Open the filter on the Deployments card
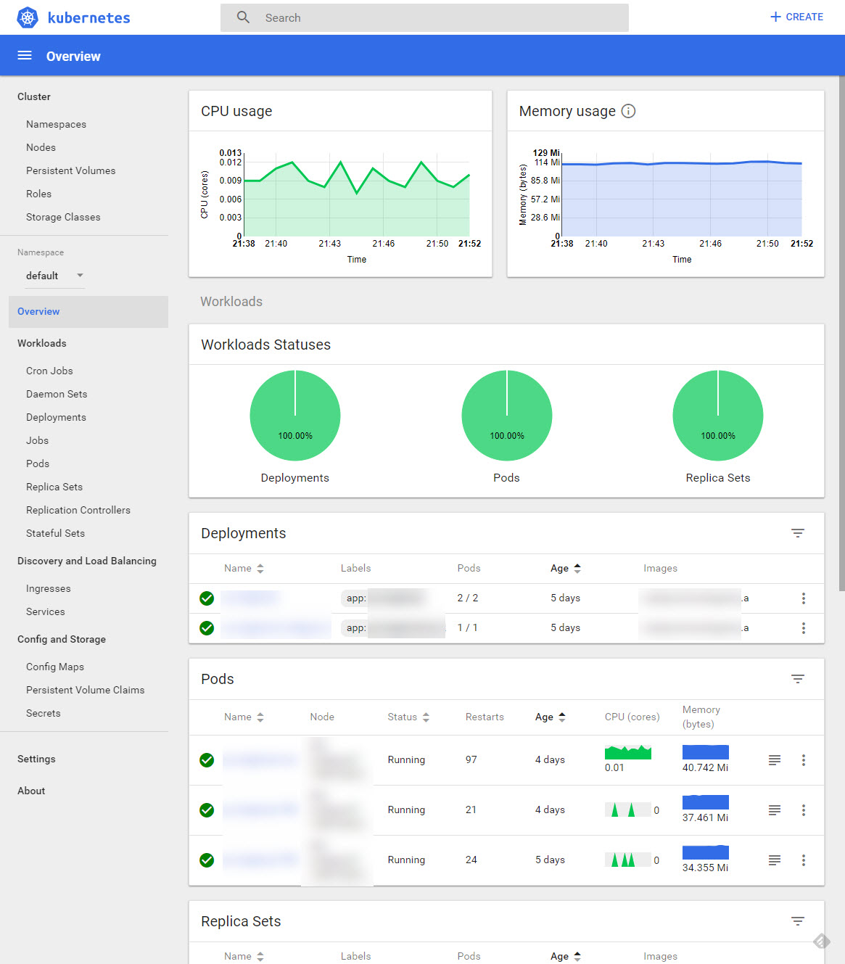The width and height of the screenshot is (845, 964). click(x=798, y=533)
